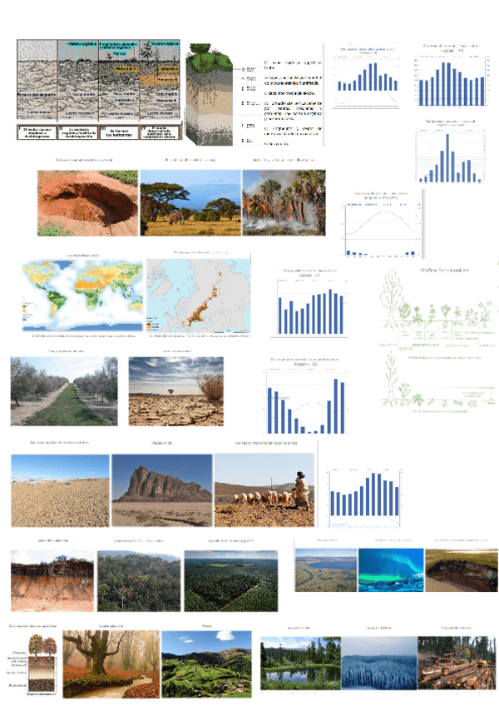The image size is (499, 706).
Task: Open the world vegetation map
Action: 82,296
